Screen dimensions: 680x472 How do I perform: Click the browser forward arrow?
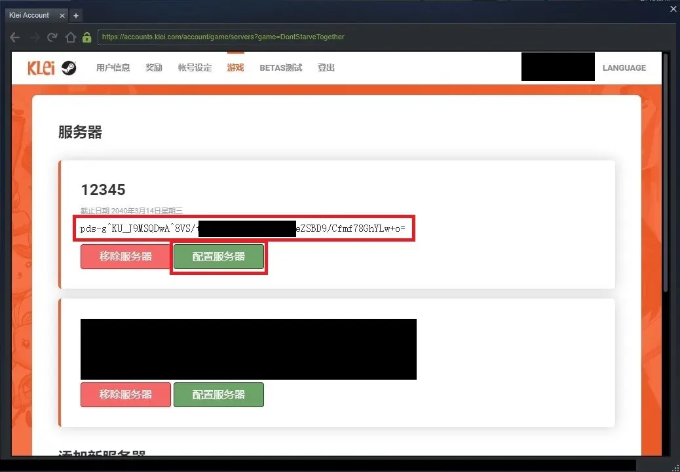(34, 37)
